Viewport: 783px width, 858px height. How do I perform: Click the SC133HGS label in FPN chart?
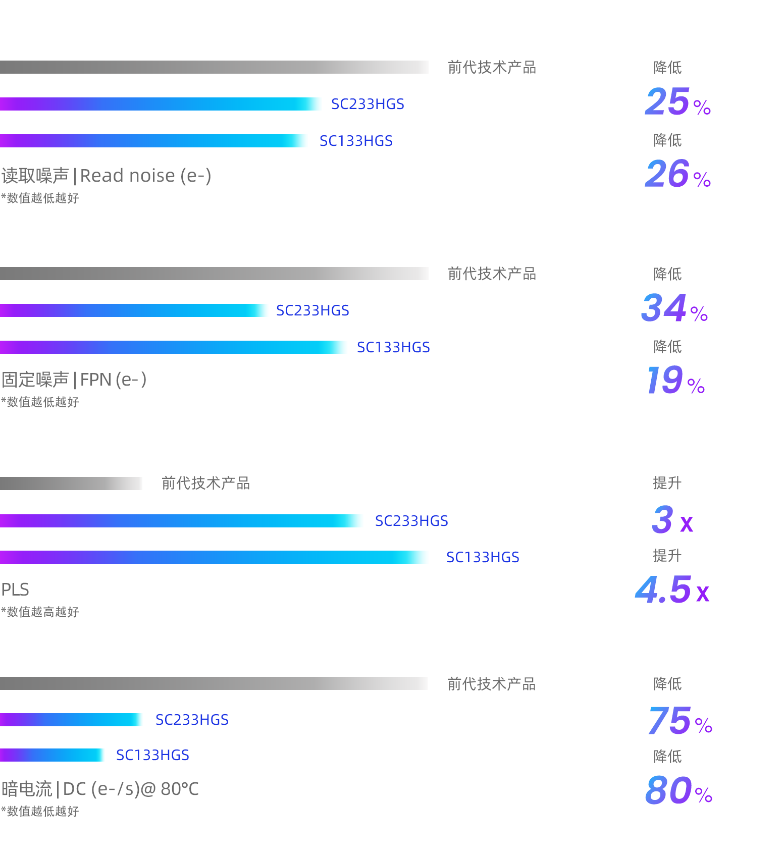coord(393,347)
